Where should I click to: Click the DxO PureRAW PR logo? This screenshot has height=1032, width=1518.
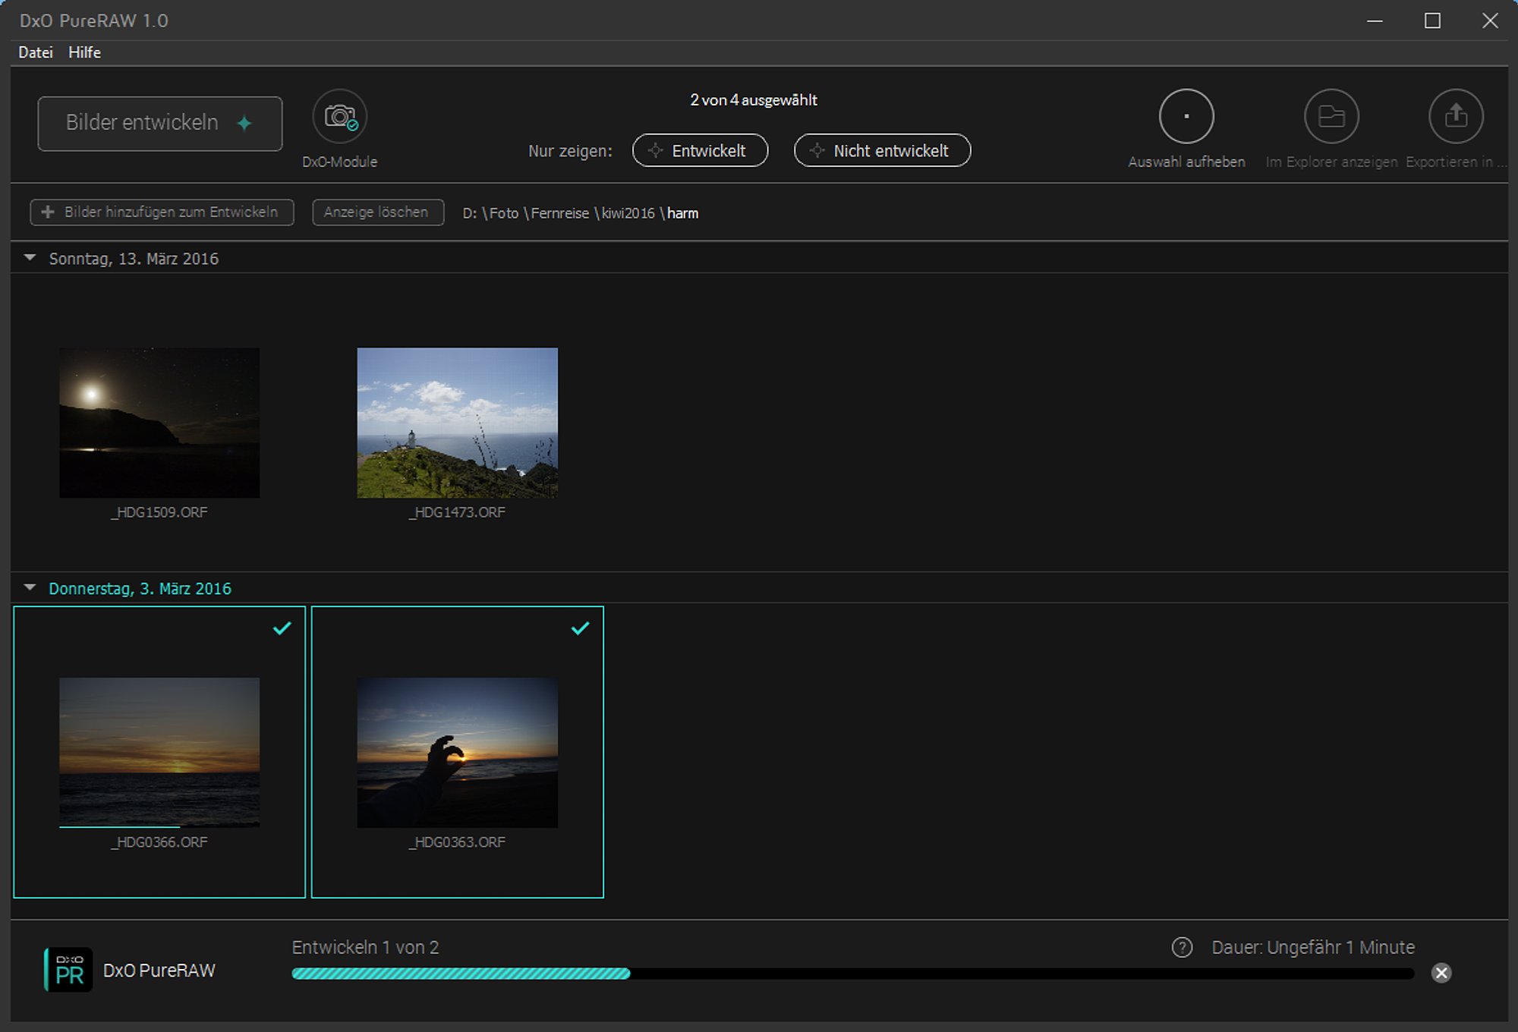coord(68,970)
